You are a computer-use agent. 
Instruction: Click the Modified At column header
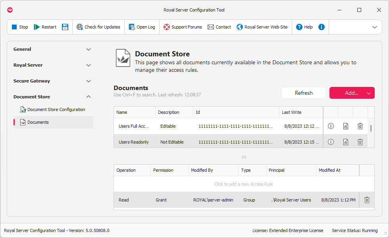point(337,170)
